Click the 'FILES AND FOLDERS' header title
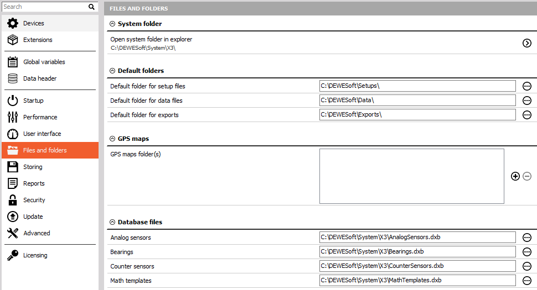537x290 pixels. (139, 8)
